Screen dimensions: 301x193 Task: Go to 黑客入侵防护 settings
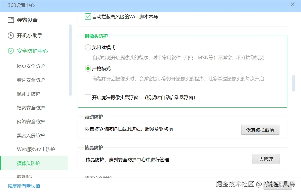[x=31, y=135]
